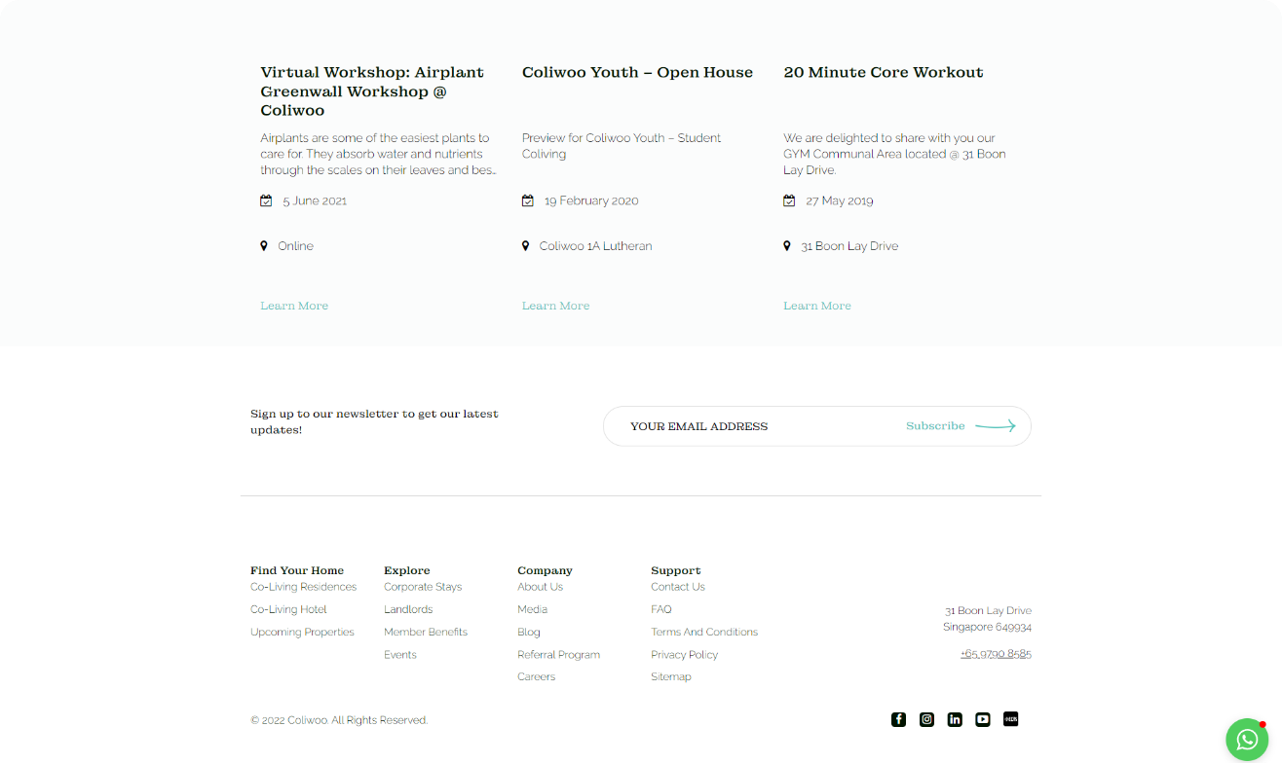Image resolution: width=1282 pixels, height=763 pixels.
Task: Open Virtual Workshop Airplant Greenwall title
Action: point(372,91)
